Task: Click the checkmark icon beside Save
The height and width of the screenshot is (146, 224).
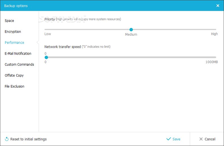Action: pos(169,139)
